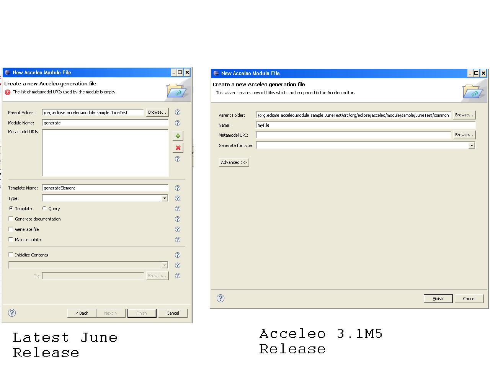This screenshot has height=392, width=490.
Task: Go back with the < Back button
Action: 82,313
